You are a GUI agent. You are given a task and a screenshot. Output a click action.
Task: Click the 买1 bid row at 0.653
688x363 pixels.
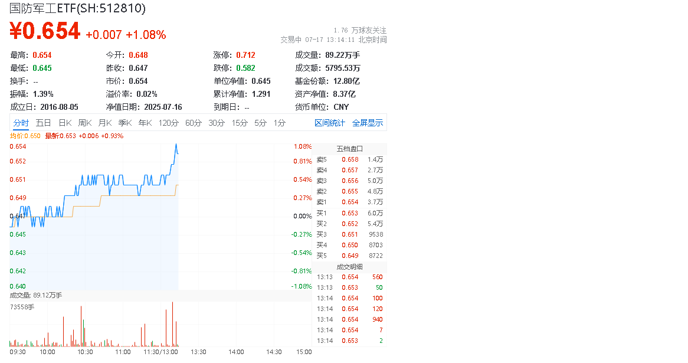click(x=349, y=213)
